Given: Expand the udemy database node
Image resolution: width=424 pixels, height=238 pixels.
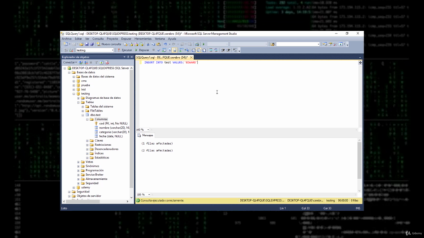Looking at the screenshot, I should coord(74,187).
